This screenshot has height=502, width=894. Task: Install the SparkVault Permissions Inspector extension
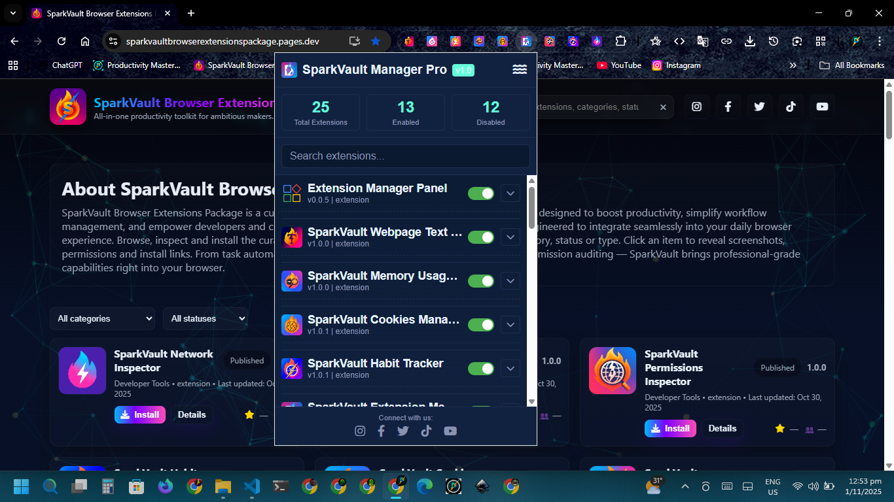(x=670, y=429)
